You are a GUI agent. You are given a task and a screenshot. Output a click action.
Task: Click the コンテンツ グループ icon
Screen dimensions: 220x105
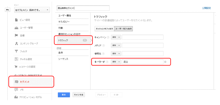pos(16,43)
